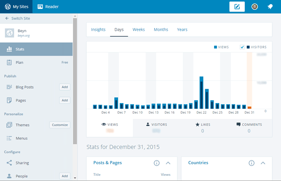This screenshot has width=281, height=181.
Task: Click the Pages document icon
Action: click(x=9, y=100)
